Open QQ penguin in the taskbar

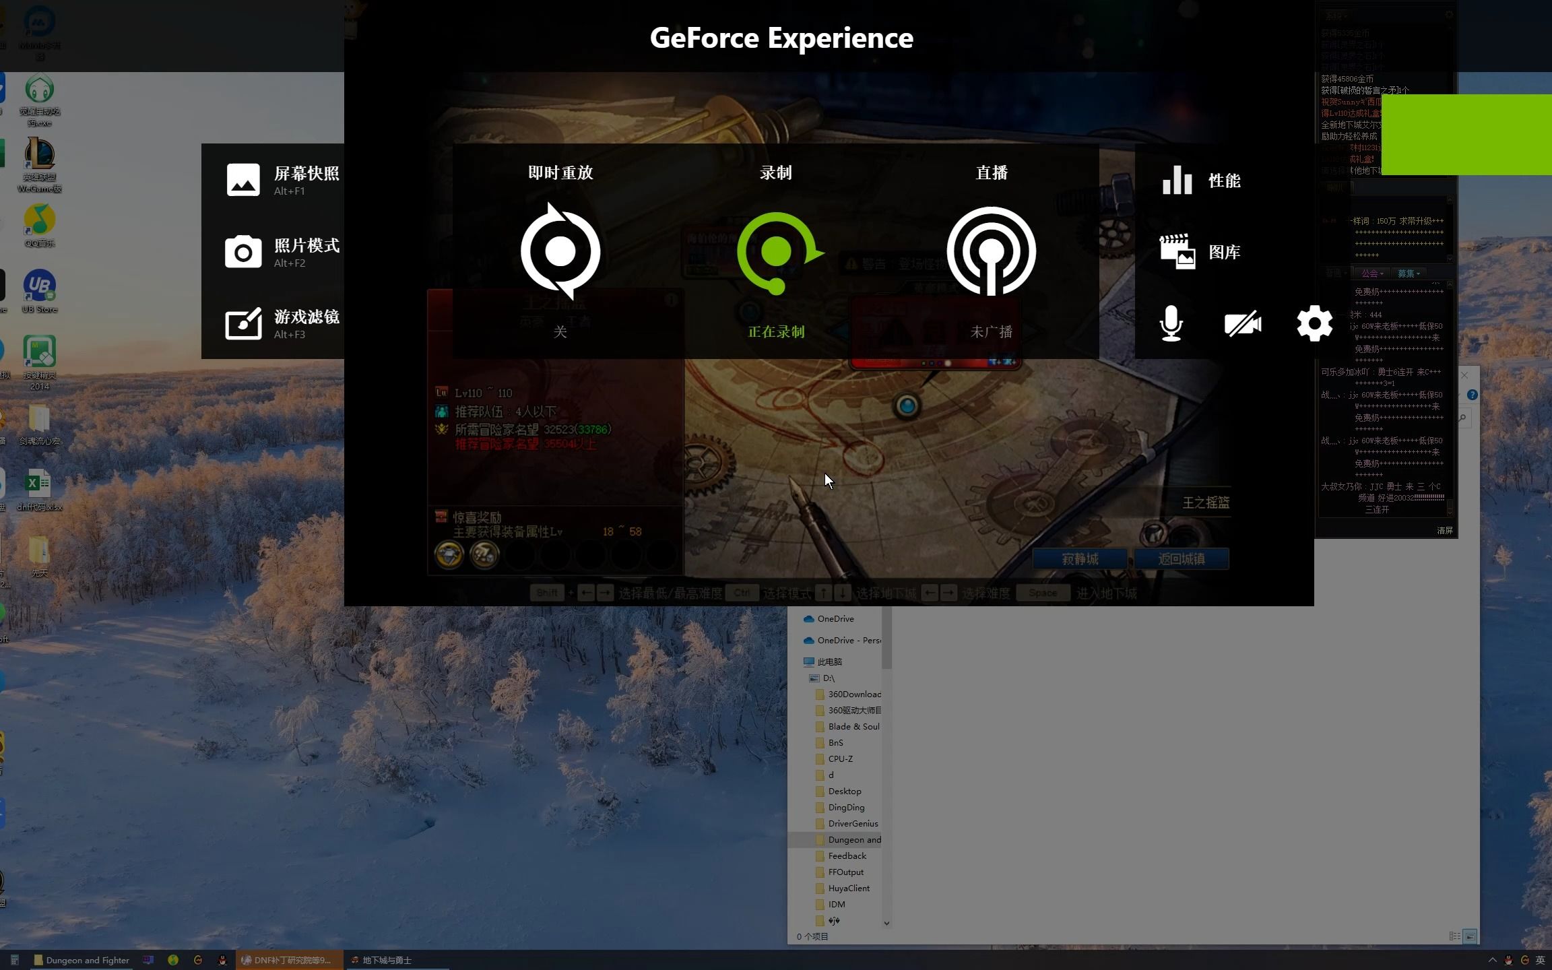point(222,960)
